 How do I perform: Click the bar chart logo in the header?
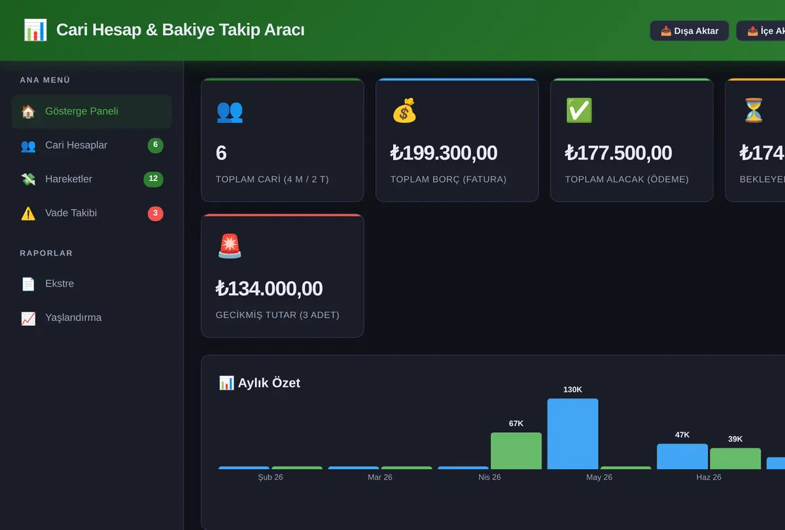35,30
